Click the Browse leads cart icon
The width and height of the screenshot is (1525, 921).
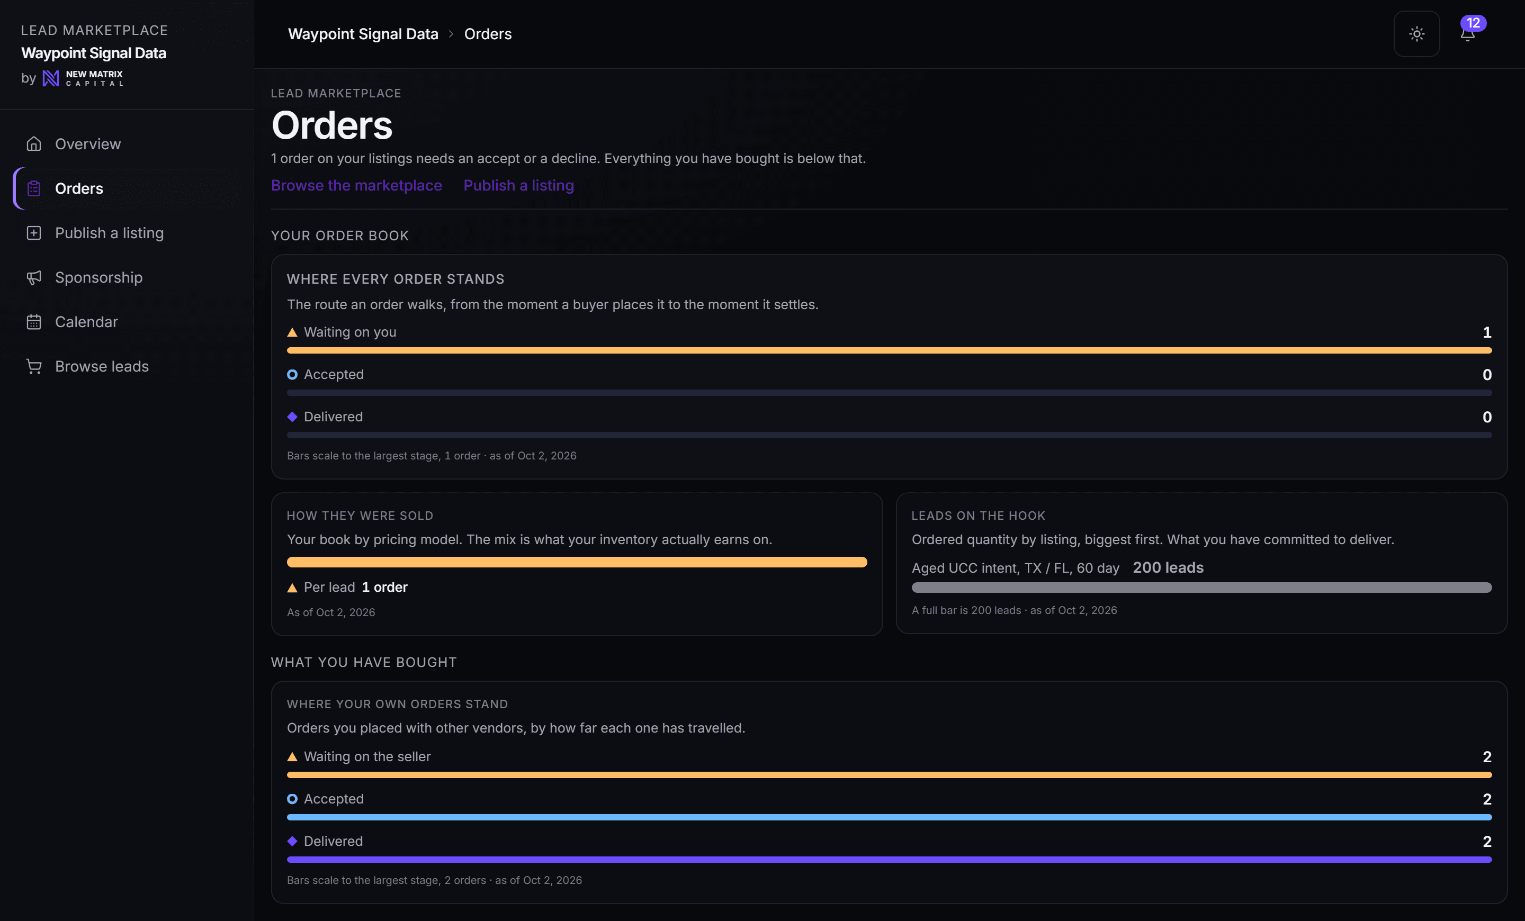(34, 366)
